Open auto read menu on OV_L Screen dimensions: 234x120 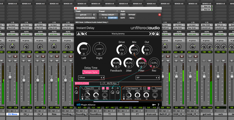(26, 34)
